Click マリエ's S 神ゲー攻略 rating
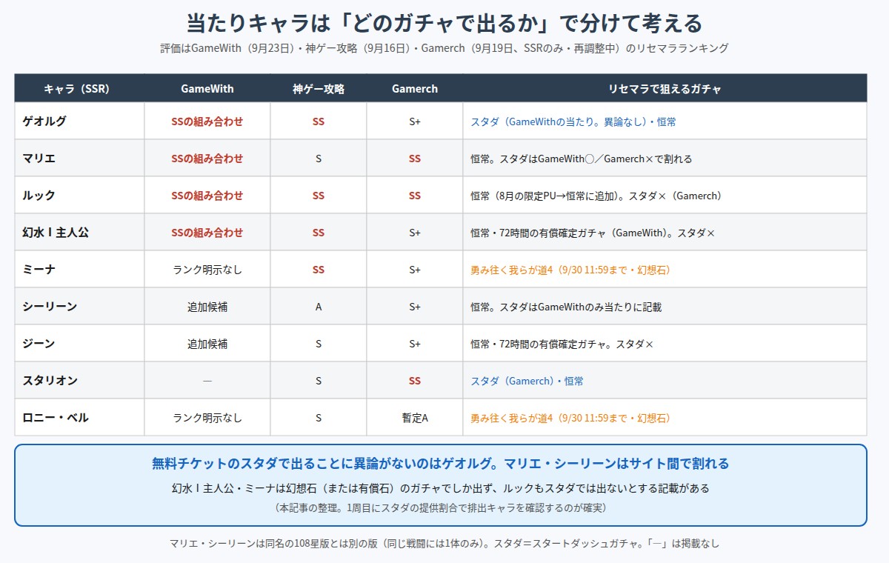 319,159
